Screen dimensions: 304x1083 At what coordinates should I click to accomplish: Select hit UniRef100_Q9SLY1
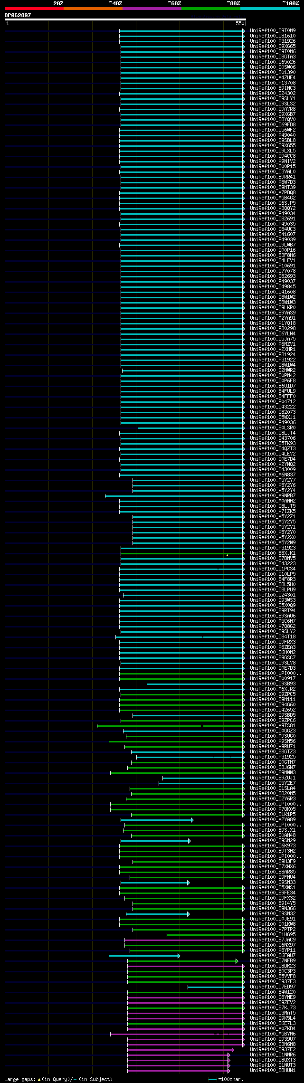pos(273,99)
